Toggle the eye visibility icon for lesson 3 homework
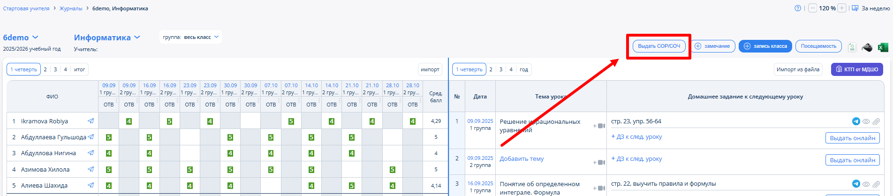The height and width of the screenshot is (196, 893). (866, 184)
